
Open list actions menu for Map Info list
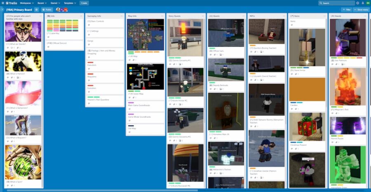[x=162, y=16]
